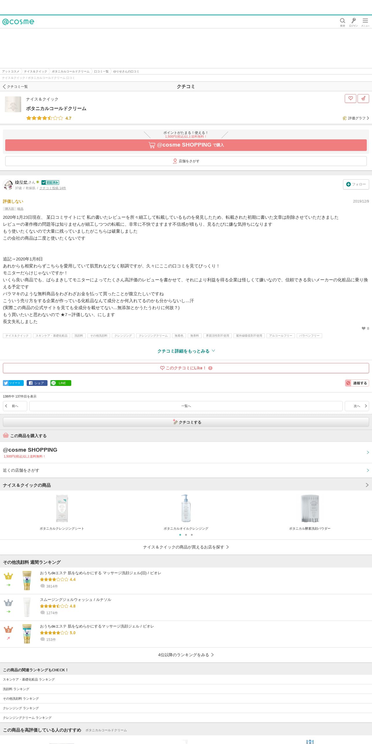Click the silver rank 2 crown icon

(x=8, y=603)
